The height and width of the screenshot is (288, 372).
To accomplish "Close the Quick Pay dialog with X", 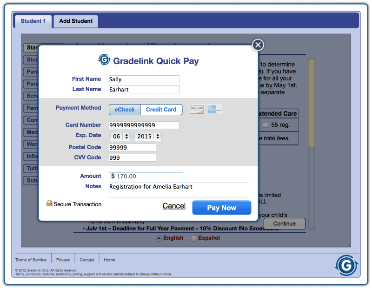I will (x=258, y=45).
